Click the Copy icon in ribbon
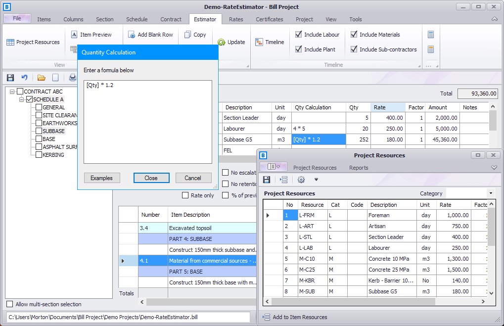504x326 pixels. [x=188, y=35]
